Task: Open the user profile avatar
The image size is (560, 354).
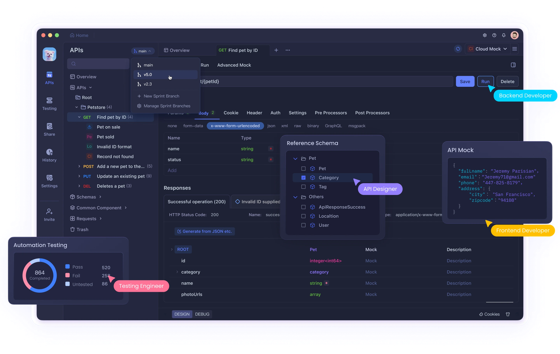Action: [x=514, y=35]
